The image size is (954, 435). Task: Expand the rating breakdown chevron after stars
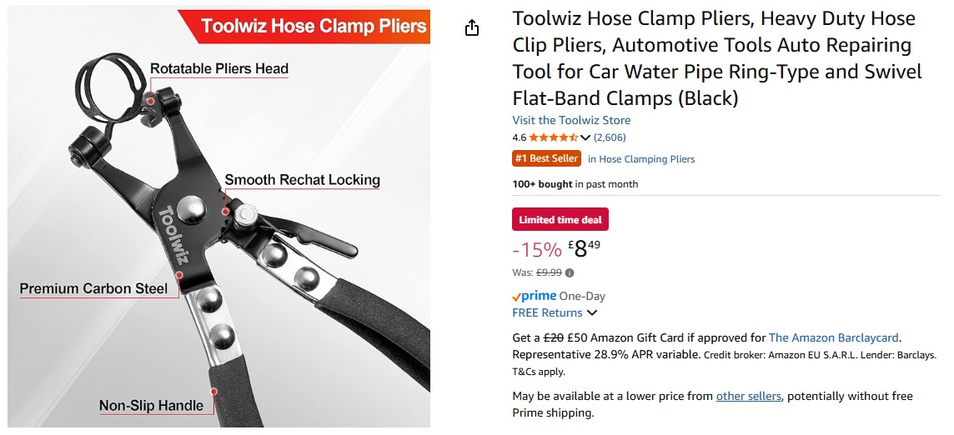pyautogui.click(x=585, y=137)
